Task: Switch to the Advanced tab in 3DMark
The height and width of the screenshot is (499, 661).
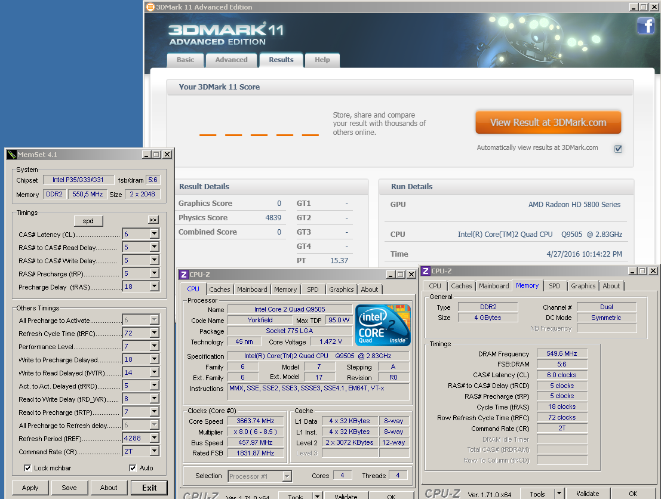Action: click(232, 60)
